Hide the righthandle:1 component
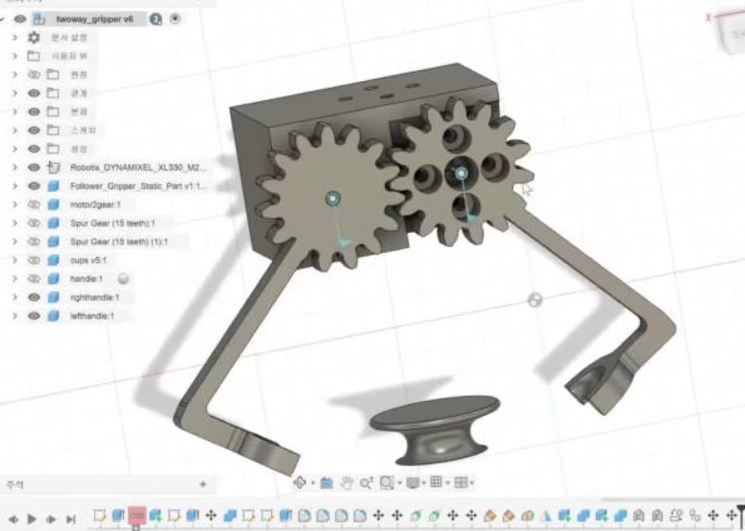 (x=34, y=297)
